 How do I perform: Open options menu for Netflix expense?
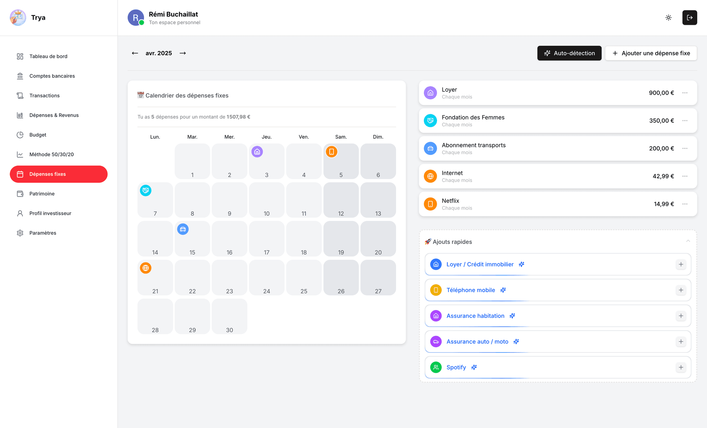tap(685, 204)
